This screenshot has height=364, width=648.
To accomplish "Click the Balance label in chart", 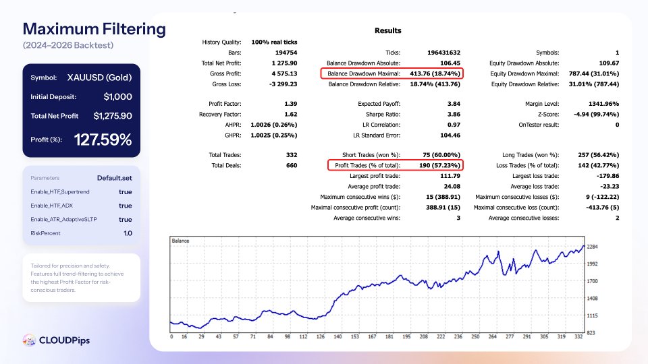I will 180,241.
